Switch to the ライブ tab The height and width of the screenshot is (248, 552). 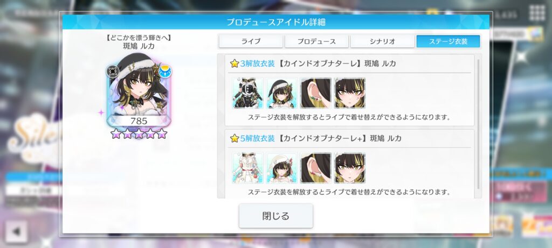click(251, 41)
